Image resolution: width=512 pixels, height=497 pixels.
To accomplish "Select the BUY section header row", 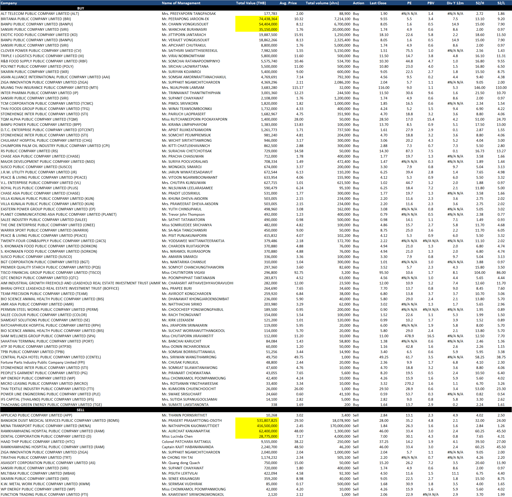I will coord(256,8).
